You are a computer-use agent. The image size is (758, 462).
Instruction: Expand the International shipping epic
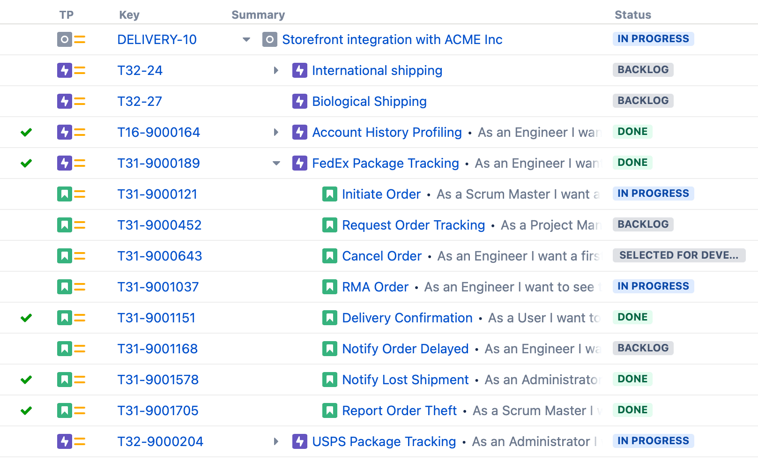pos(276,70)
